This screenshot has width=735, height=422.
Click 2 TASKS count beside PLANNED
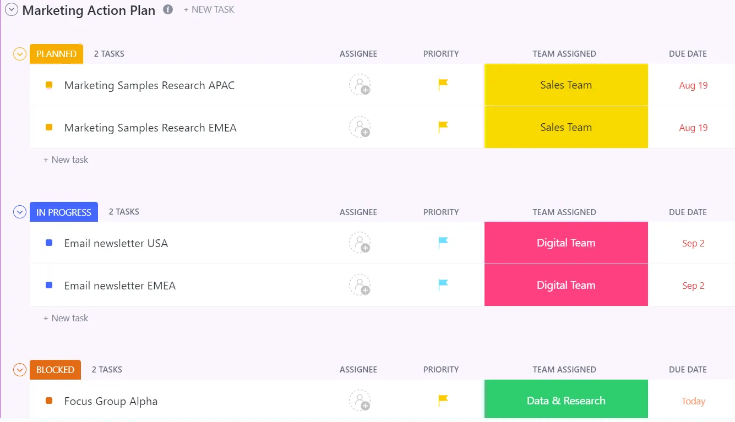tap(109, 54)
